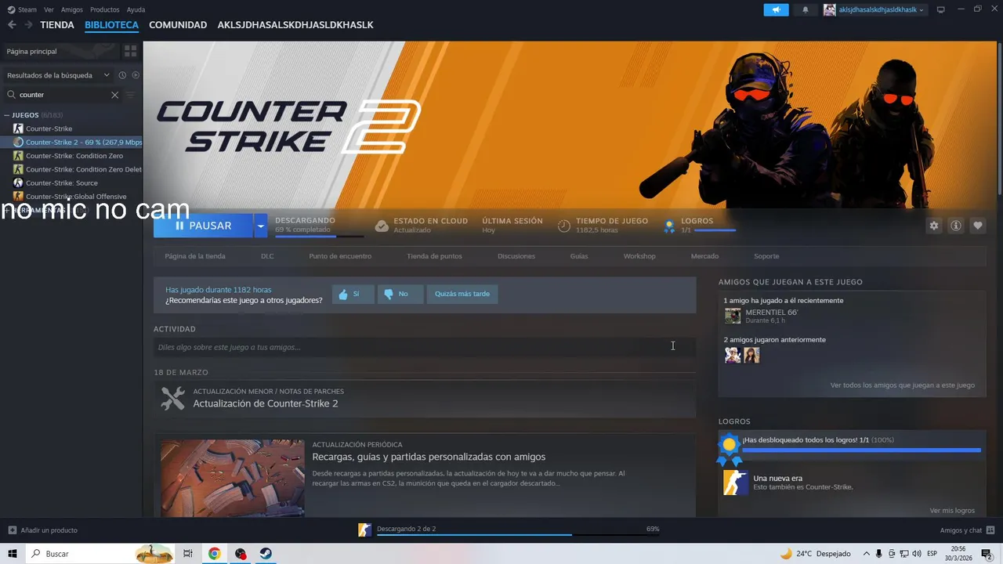This screenshot has height=564, width=1003.
Task: Click Quizás más tarde button
Action: point(462,294)
